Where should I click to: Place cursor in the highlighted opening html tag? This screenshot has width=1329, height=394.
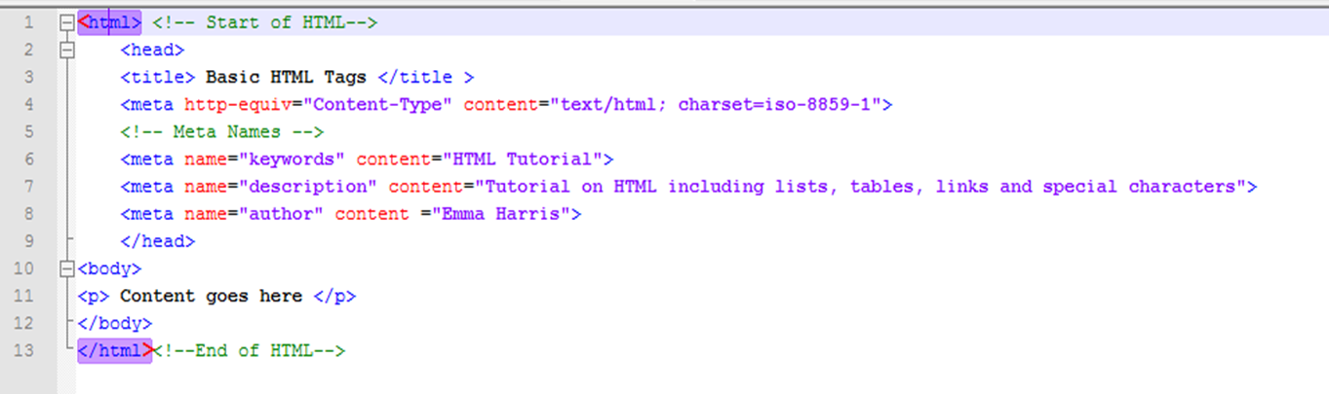110,22
